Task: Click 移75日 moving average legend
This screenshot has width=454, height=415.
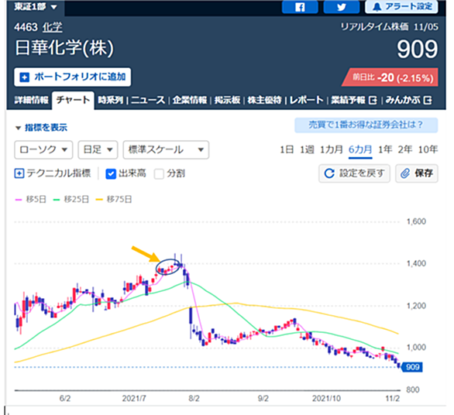Action: (114, 200)
